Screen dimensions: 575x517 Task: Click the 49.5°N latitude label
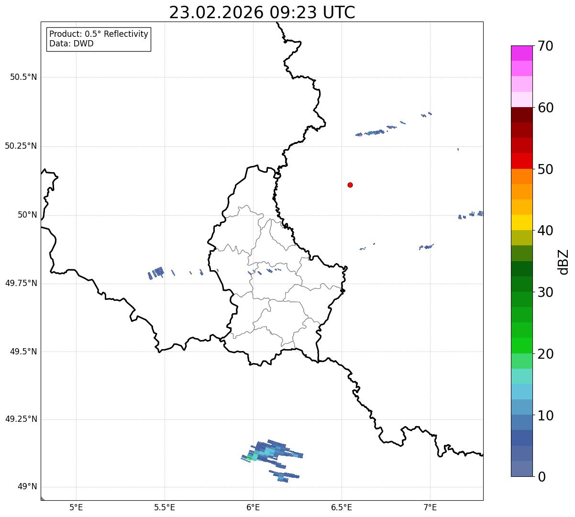click(x=23, y=352)
